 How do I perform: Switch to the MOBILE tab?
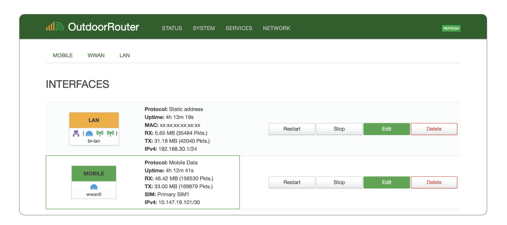[x=63, y=55]
